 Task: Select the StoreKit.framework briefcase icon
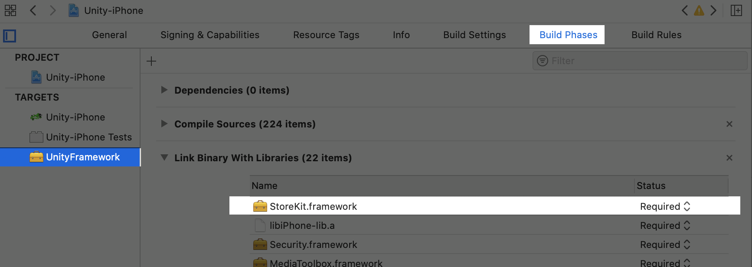click(x=260, y=206)
